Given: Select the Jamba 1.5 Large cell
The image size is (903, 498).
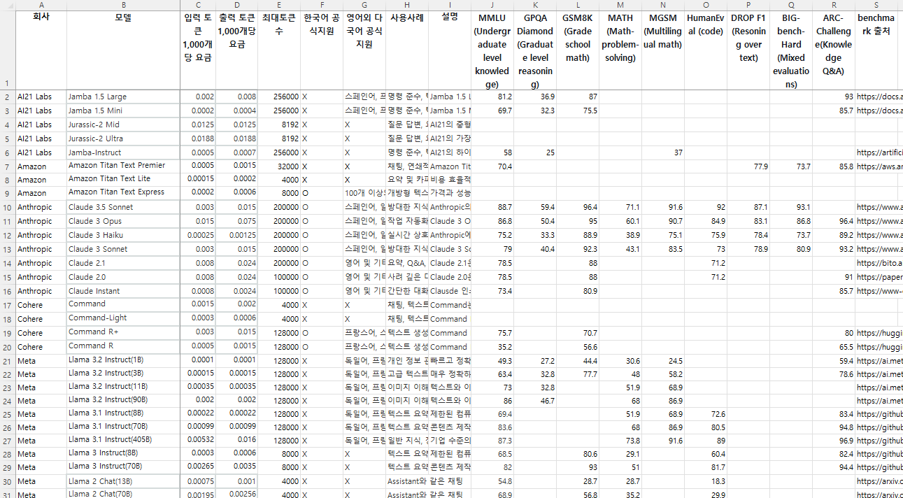Looking at the screenshot, I should (x=123, y=97).
